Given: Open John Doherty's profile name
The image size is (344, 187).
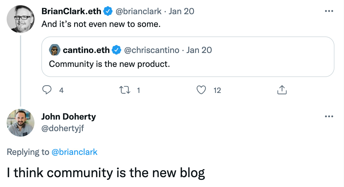Looking at the screenshot, I should click(68, 116).
